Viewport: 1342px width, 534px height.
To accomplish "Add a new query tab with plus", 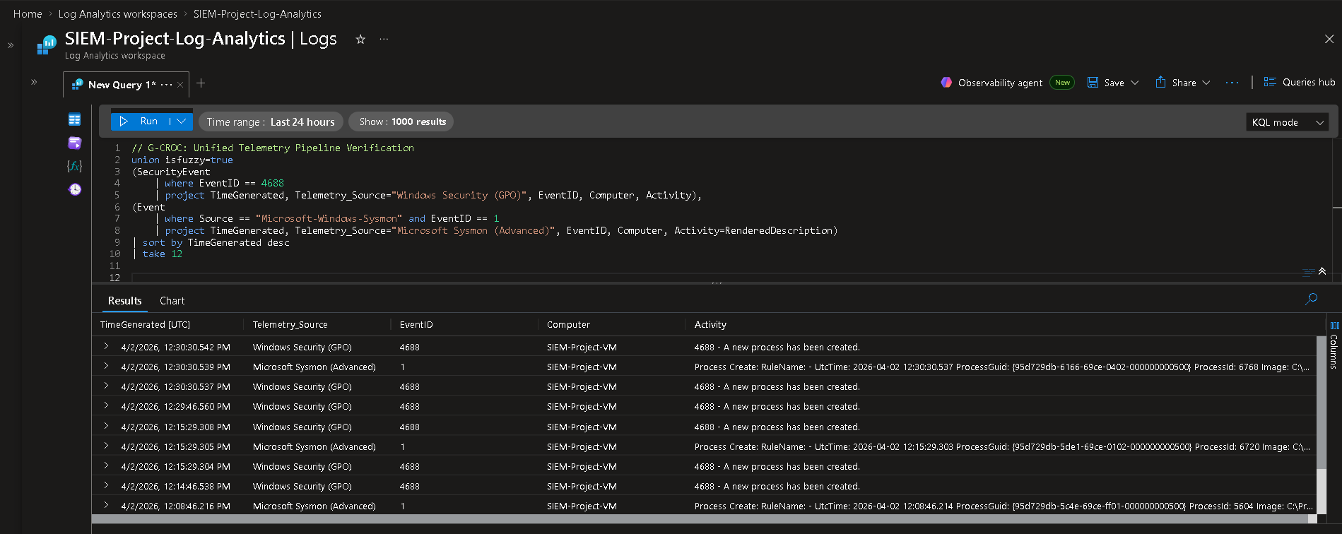I will [x=201, y=83].
